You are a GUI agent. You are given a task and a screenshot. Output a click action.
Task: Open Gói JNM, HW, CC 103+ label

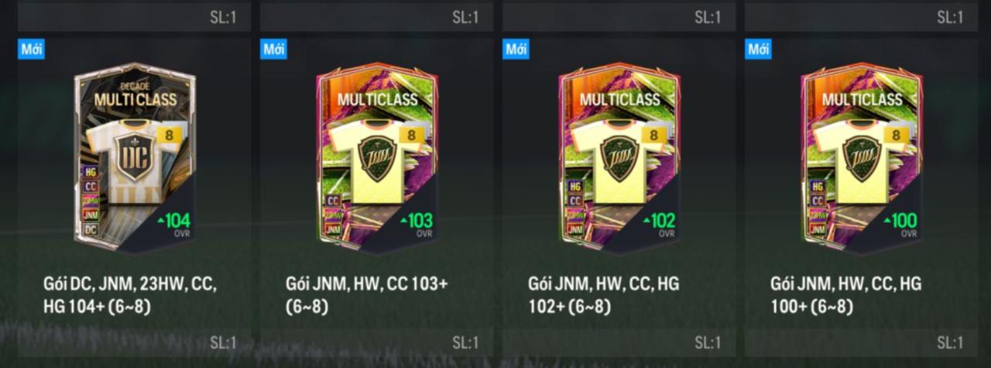(367, 295)
